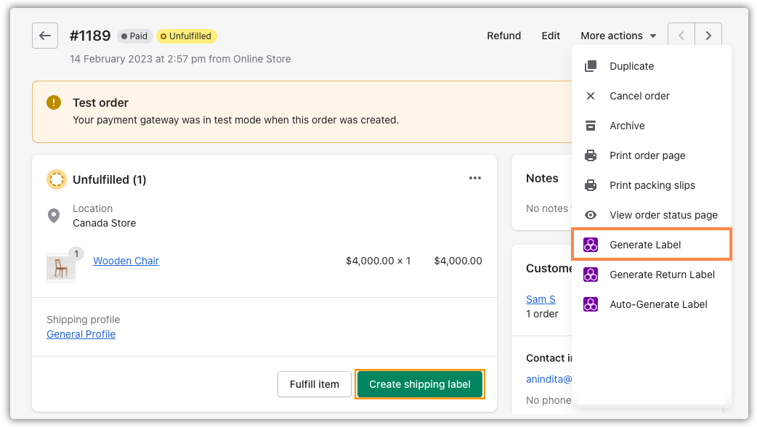
Task: Click the Archive box icon
Action: 591,126
